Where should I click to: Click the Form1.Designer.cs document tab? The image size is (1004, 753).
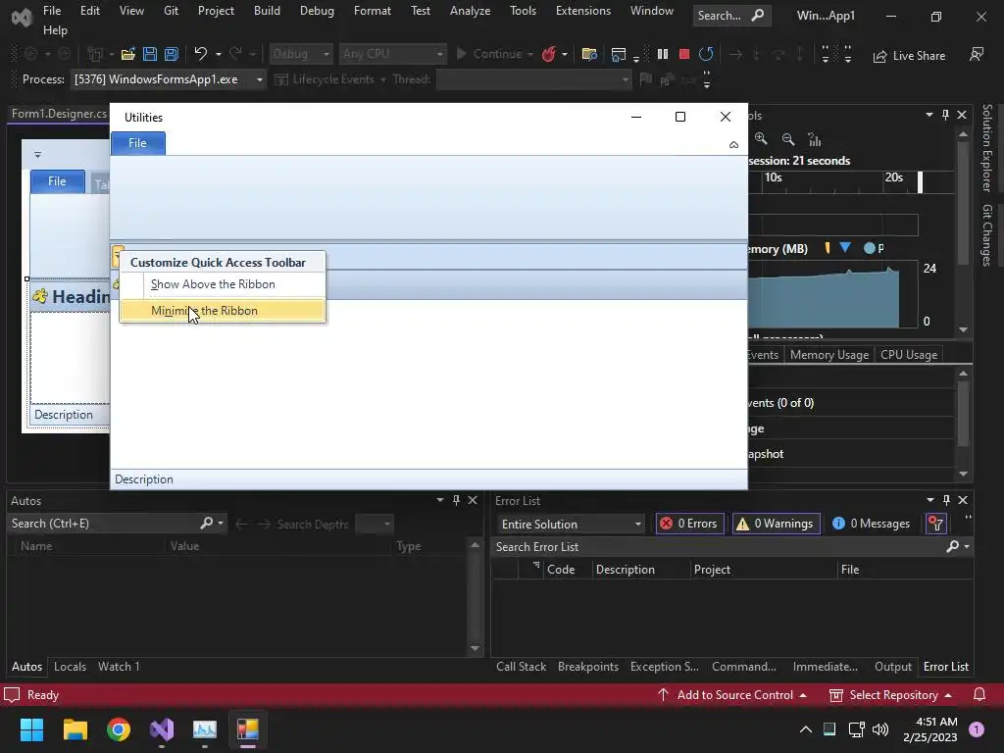coord(59,114)
